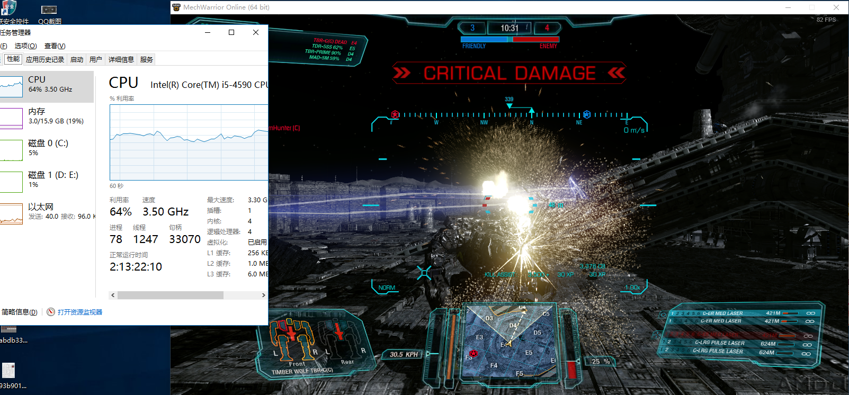
Task: Open the 选项(O) menu in Task Manager
Action: click(x=25, y=46)
